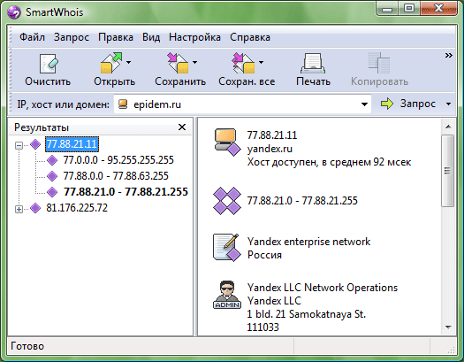This screenshot has height=362, width=464.
Task: Click the Печать (Print) toolbar icon
Action: tap(313, 64)
